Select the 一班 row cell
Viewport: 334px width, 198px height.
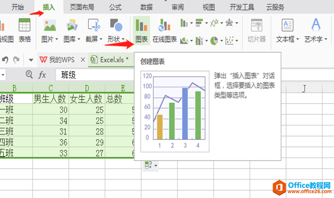pyautogui.click(x=16, y=110)
